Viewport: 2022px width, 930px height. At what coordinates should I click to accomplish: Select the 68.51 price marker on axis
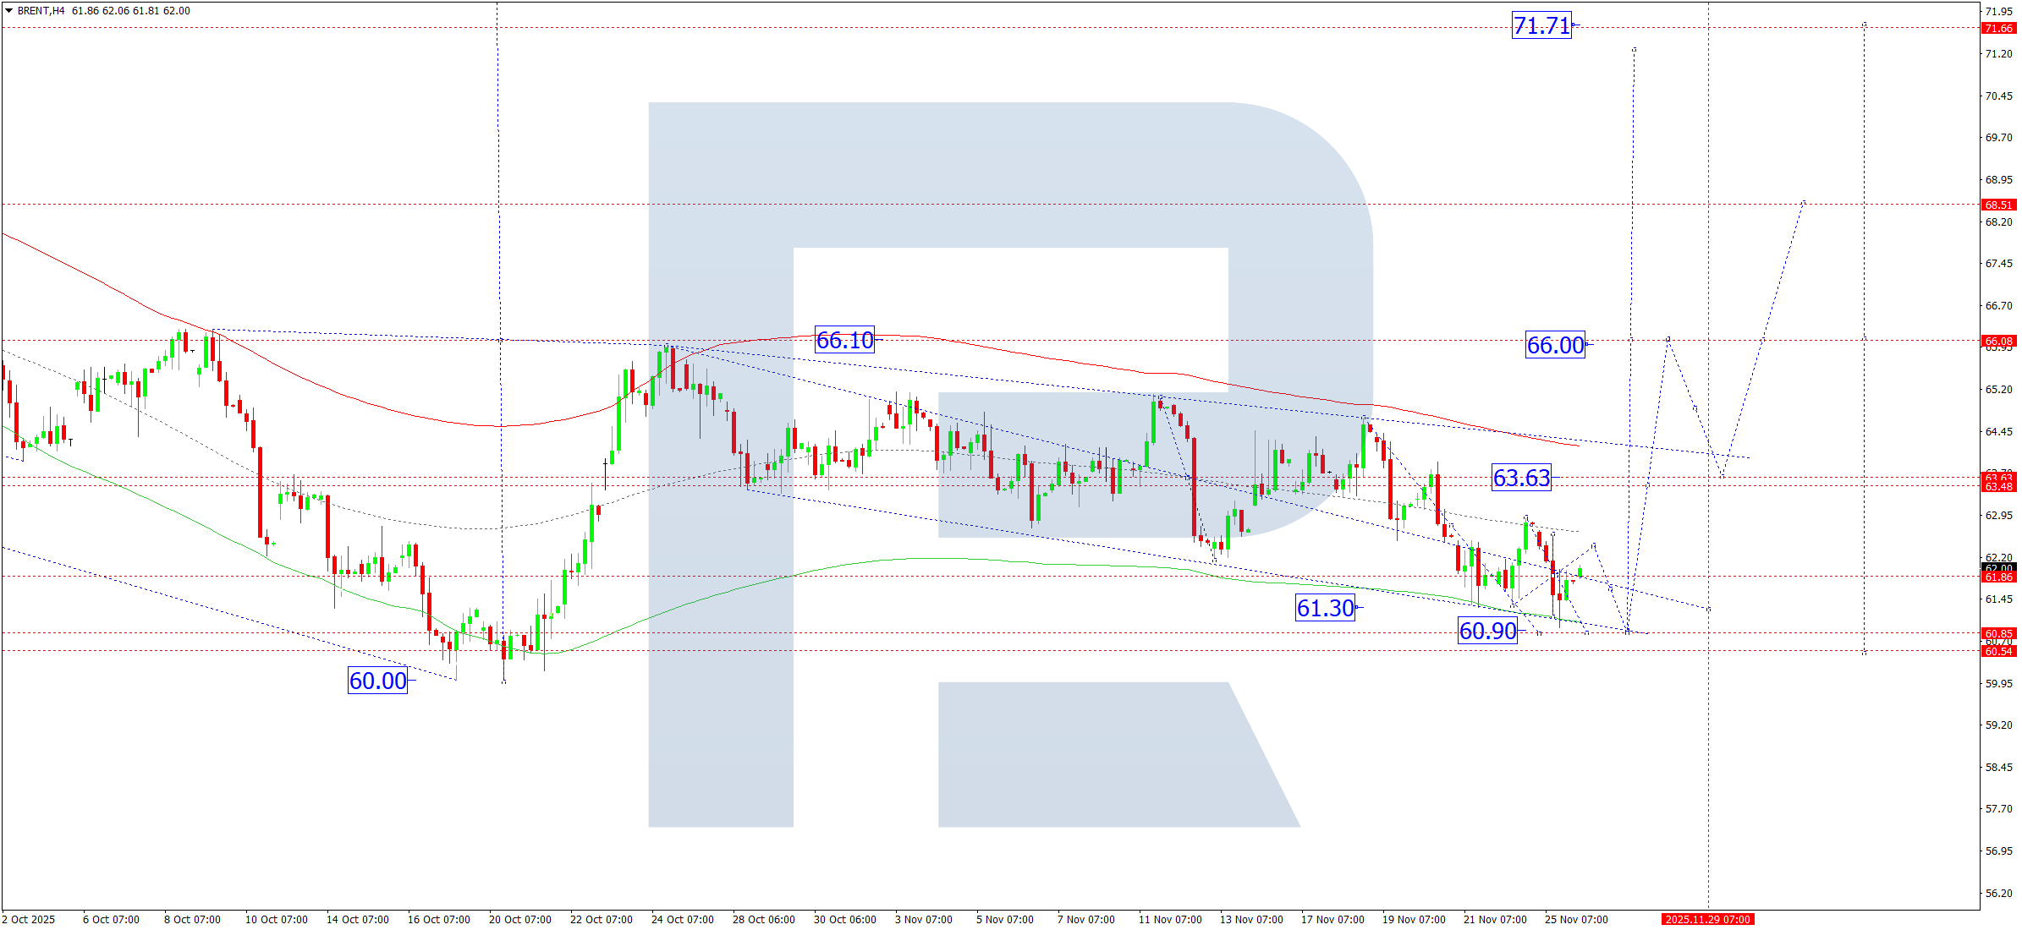coord(2001,204)
